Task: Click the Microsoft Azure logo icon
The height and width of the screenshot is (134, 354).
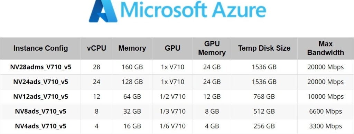Action: (103, 11)
